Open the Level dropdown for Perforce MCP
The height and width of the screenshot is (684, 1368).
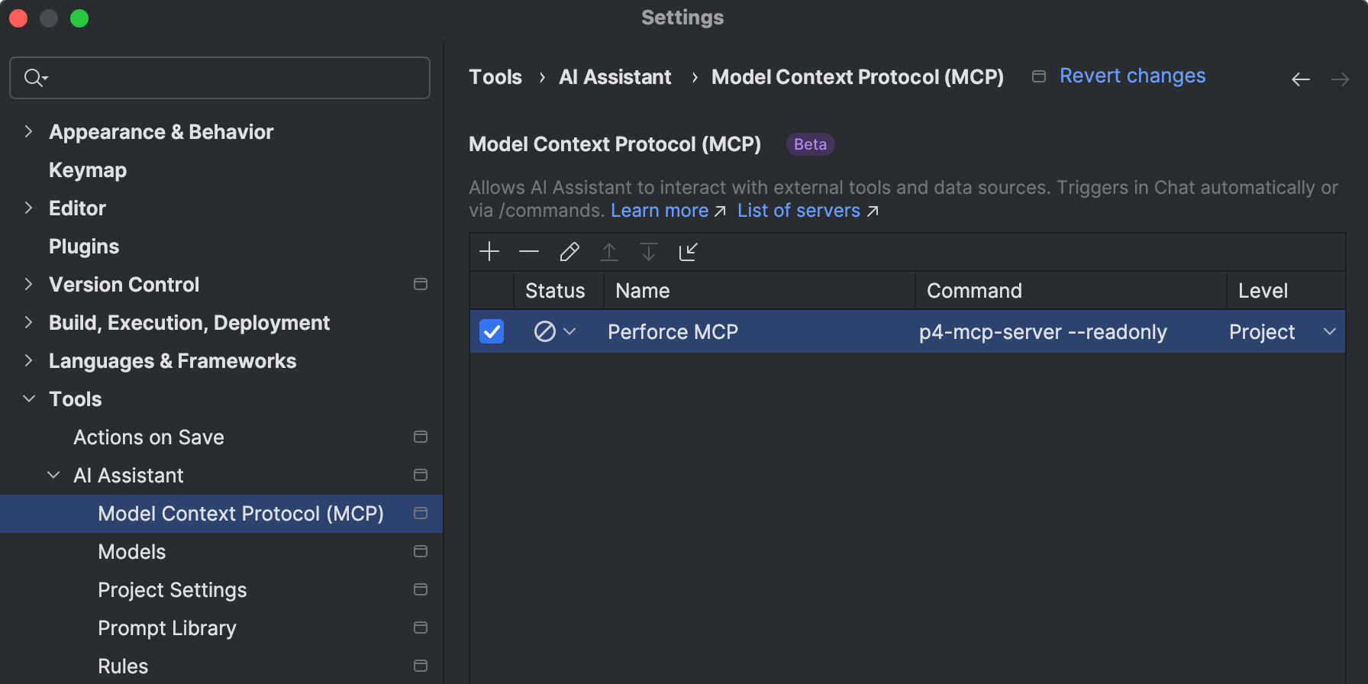1329,331
